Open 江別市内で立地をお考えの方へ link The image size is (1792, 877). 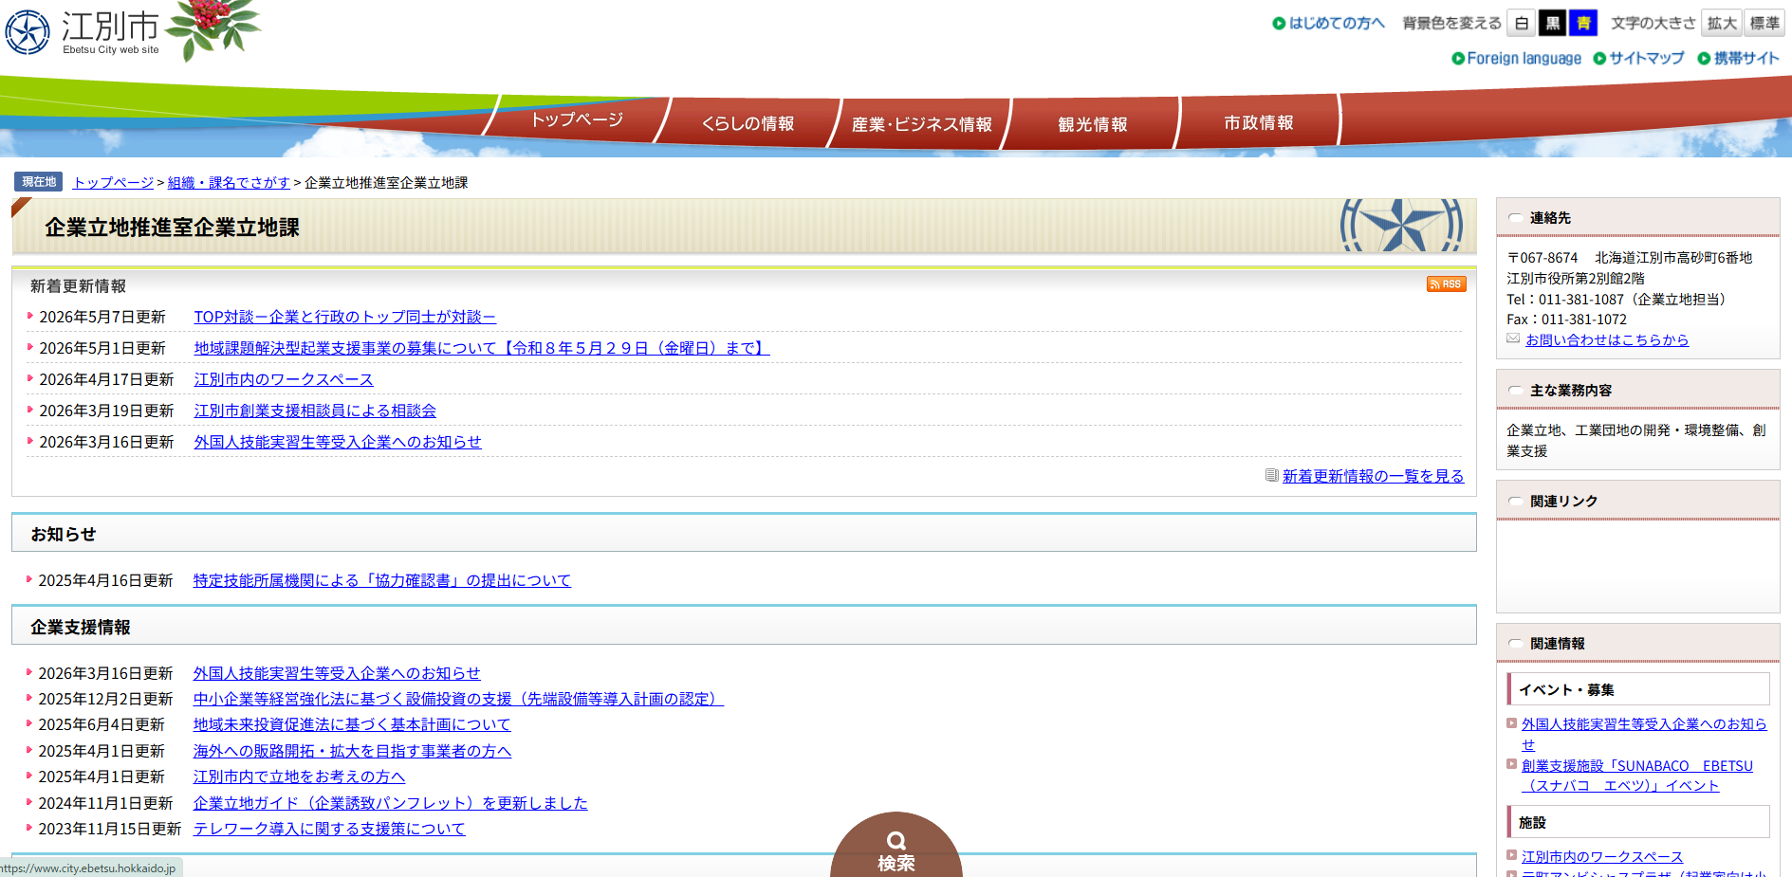299,777
